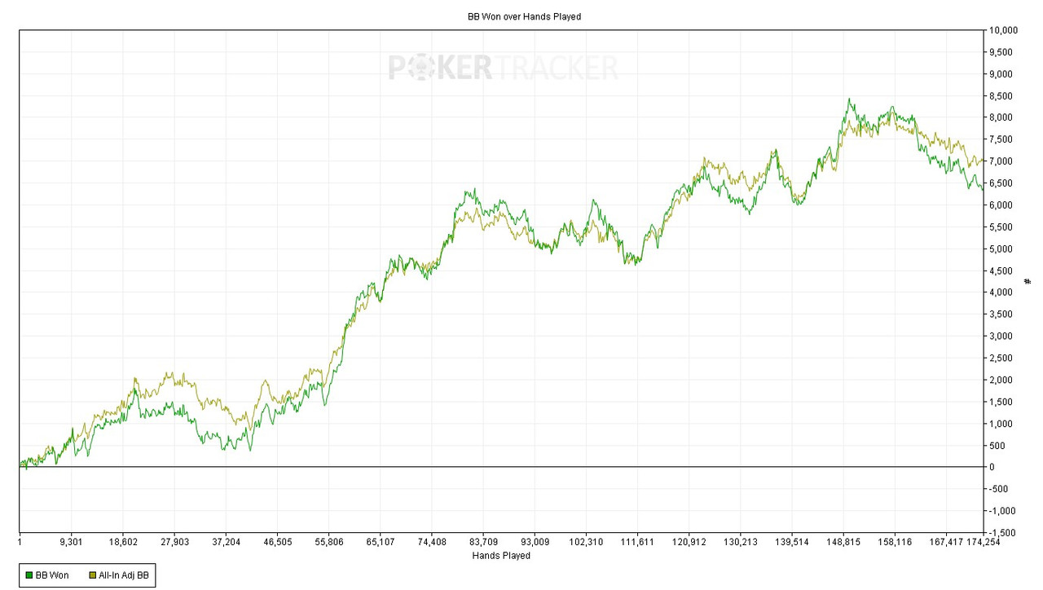Pick the x-axis tick "93,009"
Screen dimensions: 1043x590
[535, 541]
